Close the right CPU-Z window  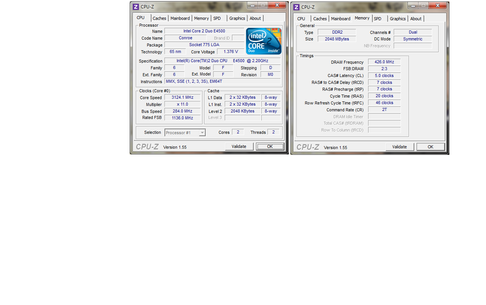tap(438, 6)
